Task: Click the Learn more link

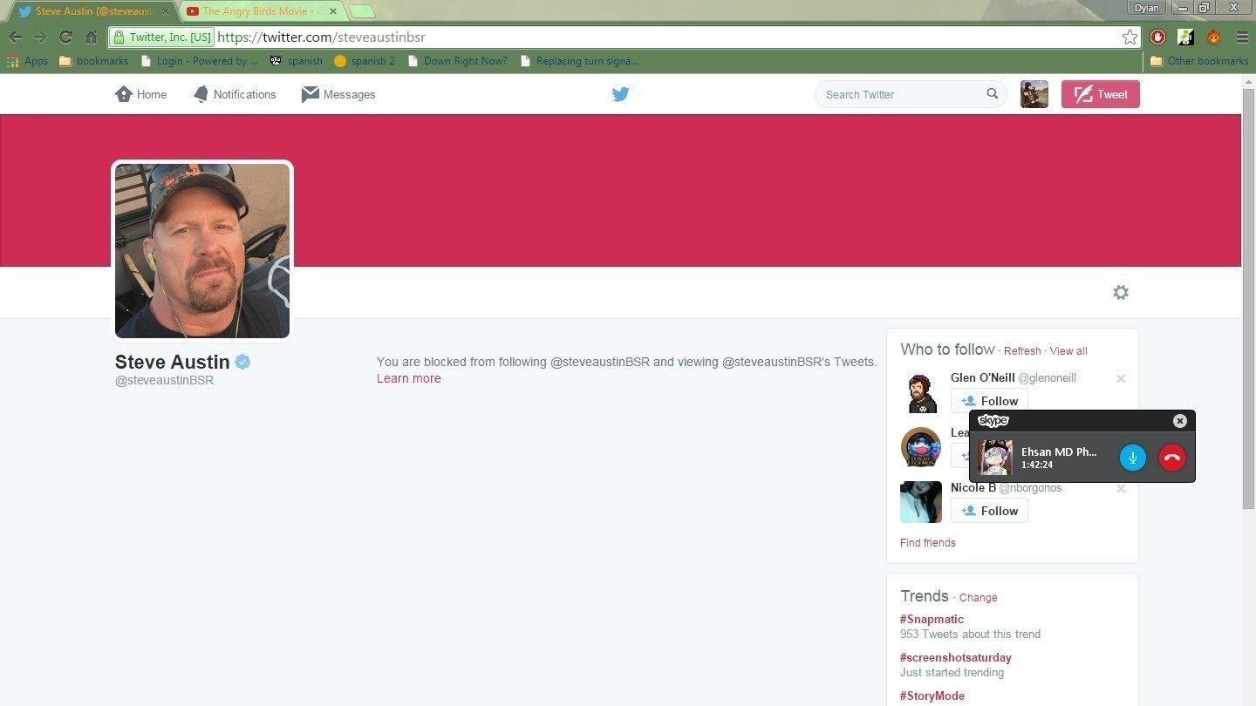Action: point(408,378)
